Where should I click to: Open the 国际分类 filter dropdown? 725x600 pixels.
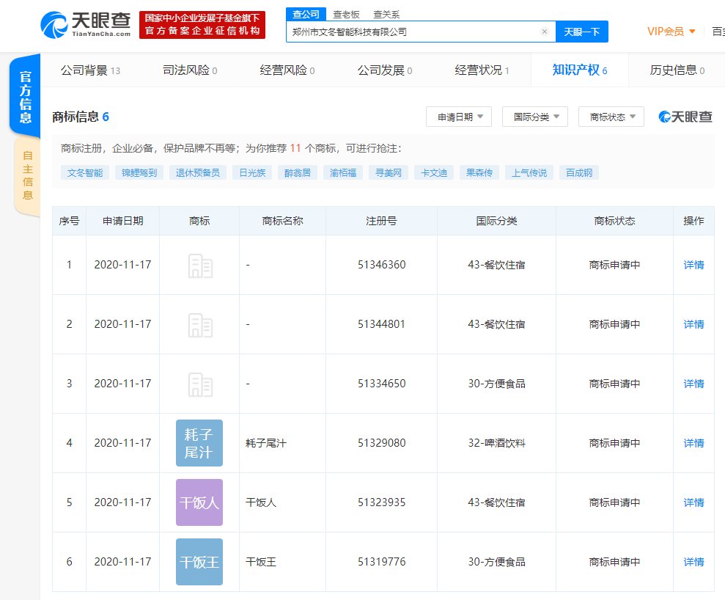pos(534,117)
